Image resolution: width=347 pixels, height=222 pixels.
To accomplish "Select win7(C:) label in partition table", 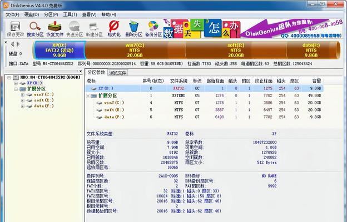I will [114, 103].
